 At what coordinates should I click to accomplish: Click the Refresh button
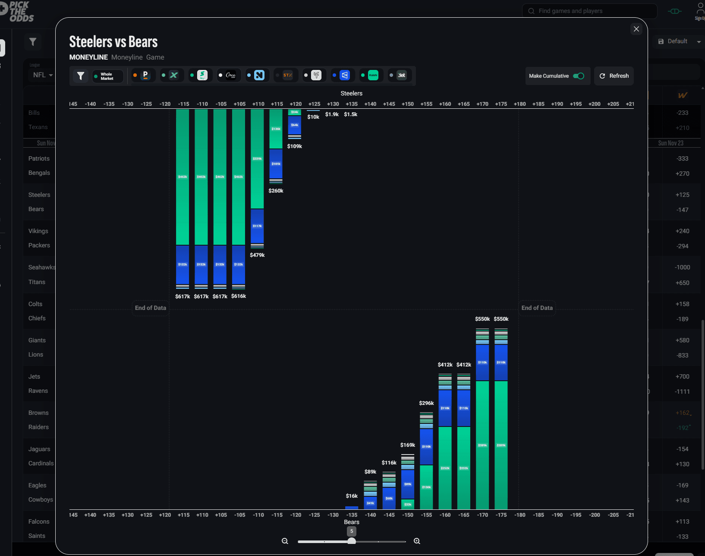[614, 76]
